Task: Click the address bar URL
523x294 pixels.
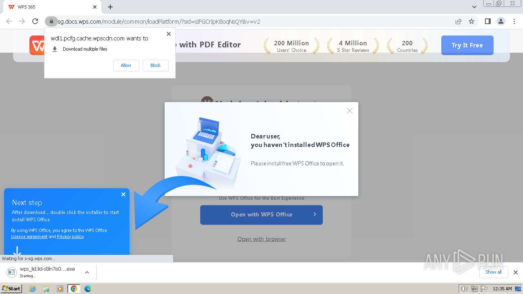Action: tap(159, 22)
